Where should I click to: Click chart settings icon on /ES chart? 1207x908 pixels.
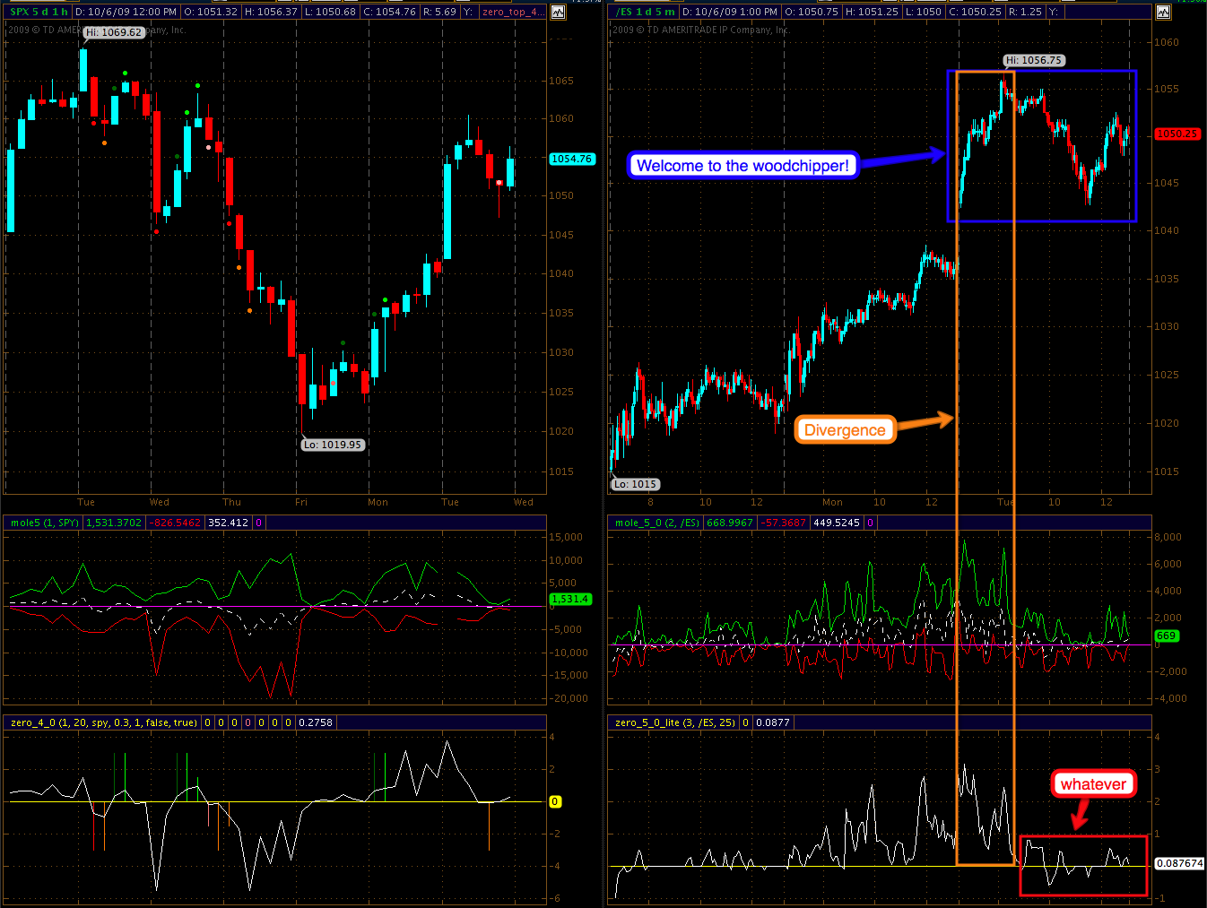[x=1163, y=12]
